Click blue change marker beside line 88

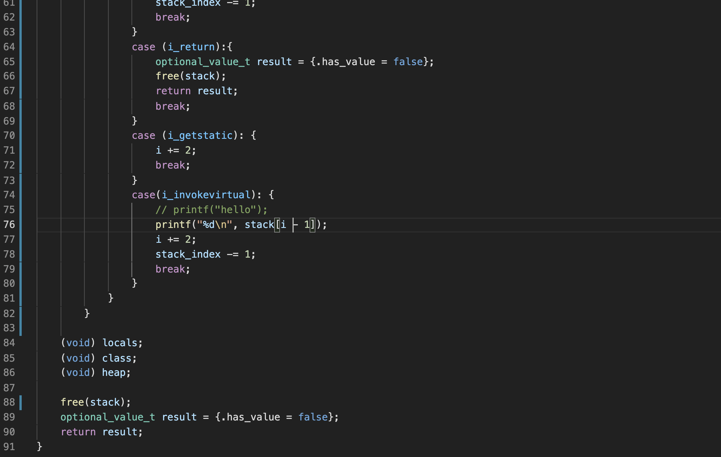point(20,402)
